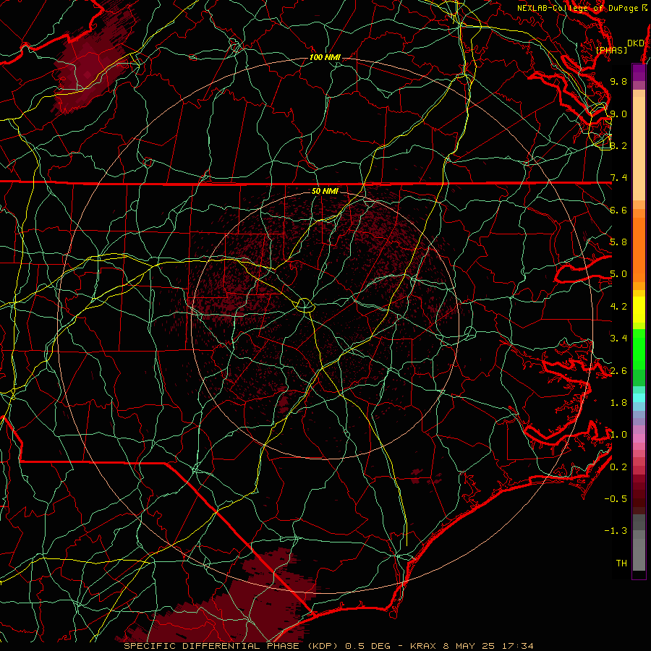
Task: Click the 1.8 value on the scale
Action: tap(618, 403)
